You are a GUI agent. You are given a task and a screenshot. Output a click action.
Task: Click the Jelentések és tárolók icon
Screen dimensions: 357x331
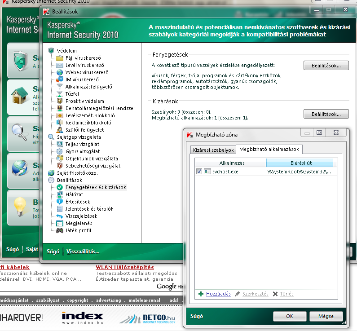tap(60, 209)
